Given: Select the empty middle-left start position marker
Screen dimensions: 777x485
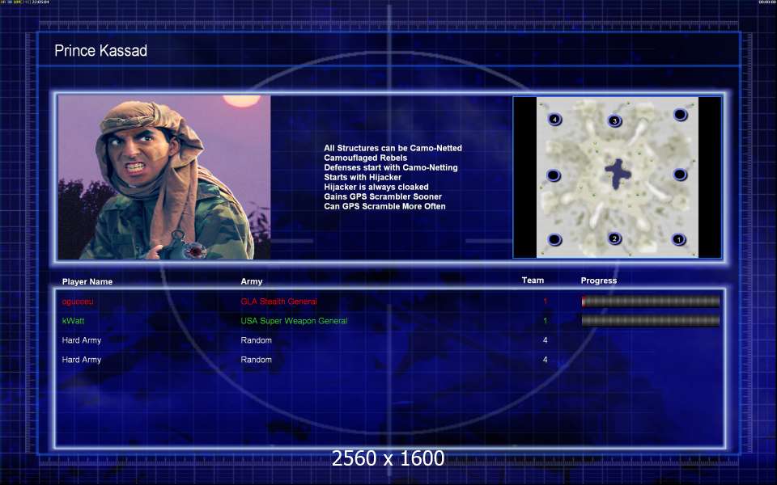Looking at the screenshot, I should tap(554, 175).
